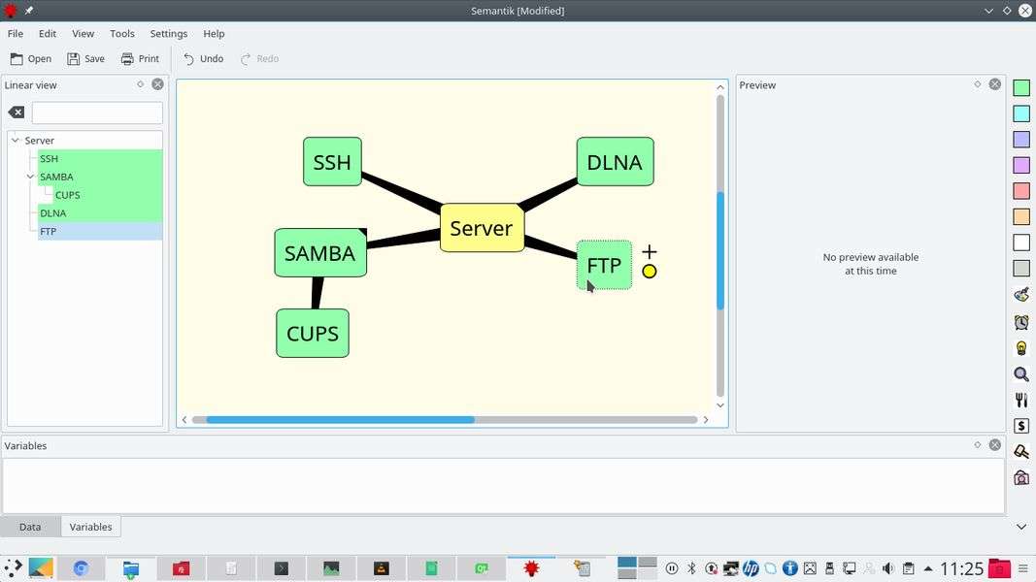The height and width of the screenshot is (582, 1036).
Task: Select the DLNA node on the canvas
Action: (x=616, y=162)
